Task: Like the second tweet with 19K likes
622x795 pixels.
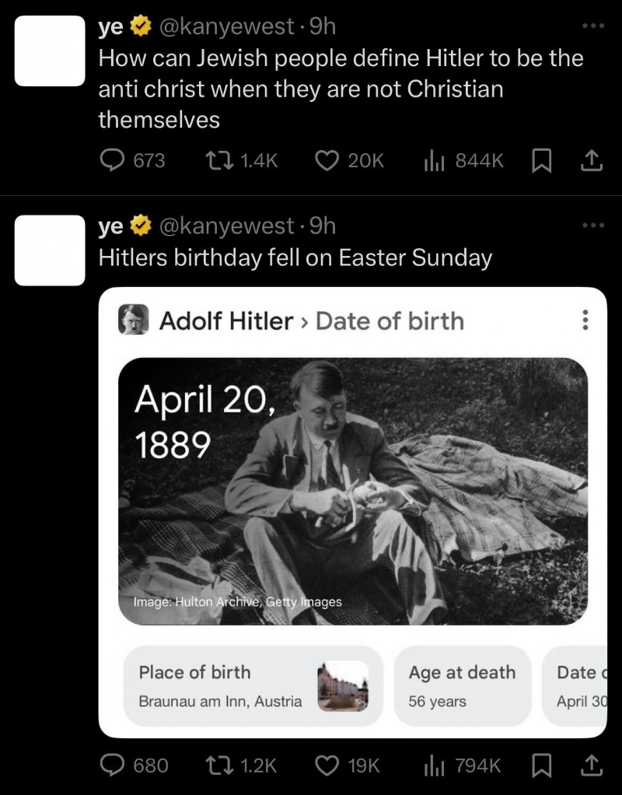Action: tap(326, 765)
